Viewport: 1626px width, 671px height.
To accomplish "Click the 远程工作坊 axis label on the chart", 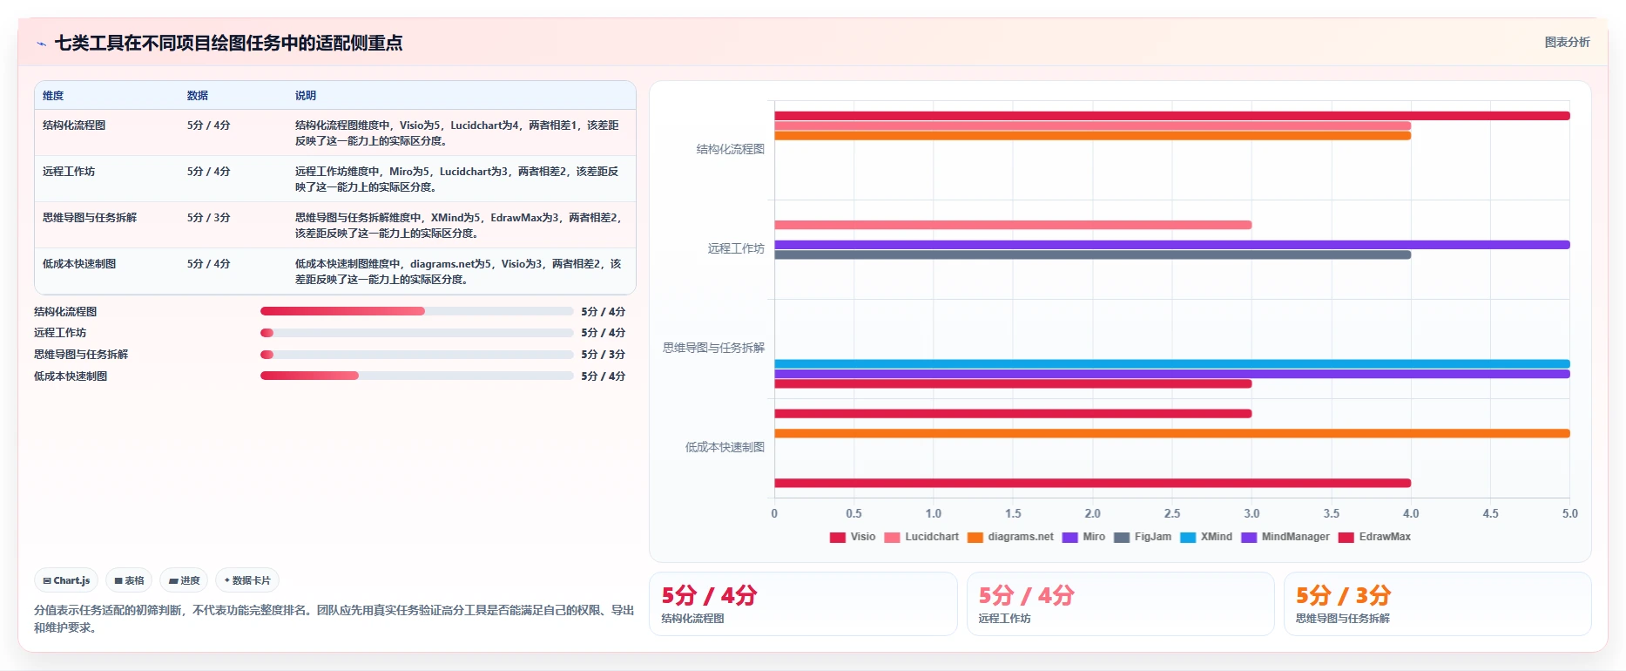I will tap(736, 248).
